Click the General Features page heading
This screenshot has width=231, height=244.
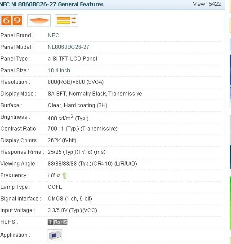(x=52, y=4)
